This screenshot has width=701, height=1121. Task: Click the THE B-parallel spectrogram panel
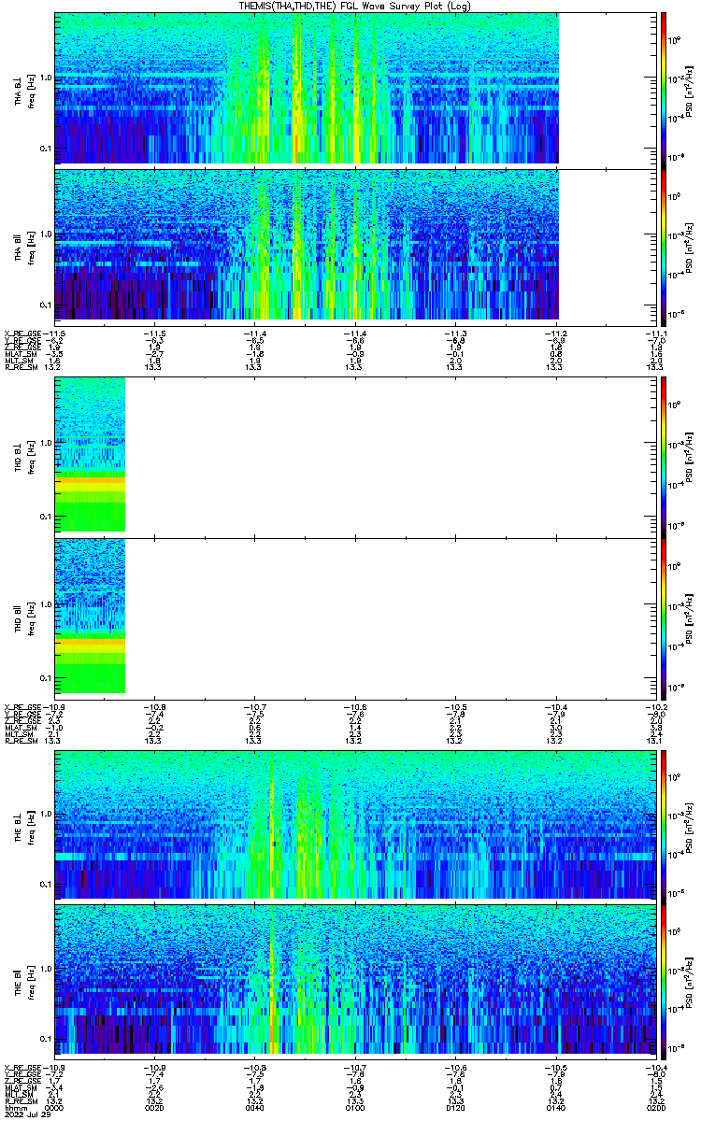tap(357, 981)
